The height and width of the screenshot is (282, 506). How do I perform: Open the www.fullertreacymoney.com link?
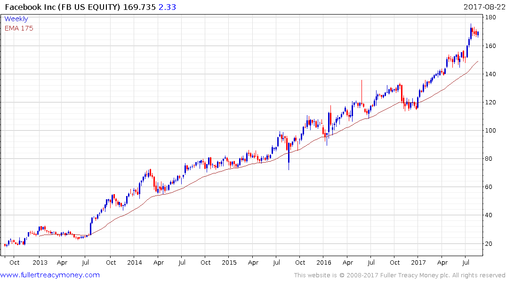50,275
